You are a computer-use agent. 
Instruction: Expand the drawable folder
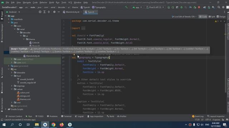[x=12, y=73]
